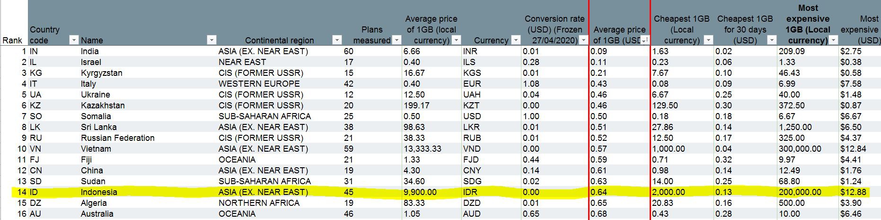Open the Country code filter dropdown

[x=73, y=40]
